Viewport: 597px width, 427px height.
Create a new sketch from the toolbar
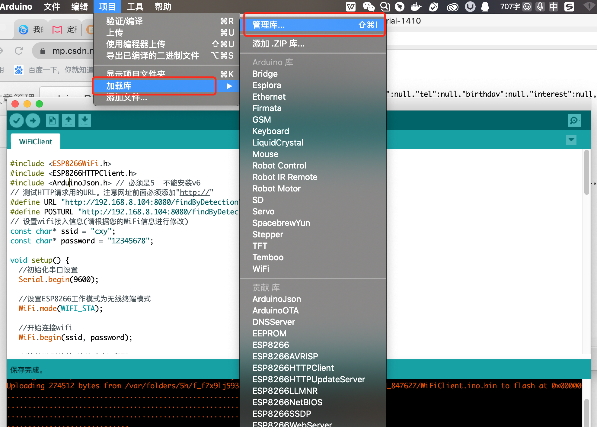(x=52, y=120)
